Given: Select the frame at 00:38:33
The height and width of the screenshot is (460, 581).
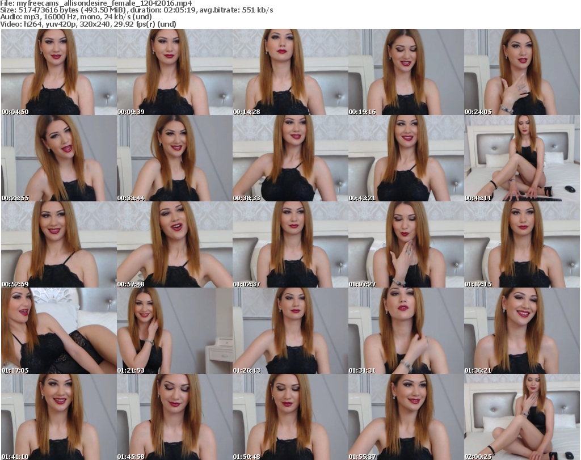Looking at the screenshot, I should [x=290, y=158].
